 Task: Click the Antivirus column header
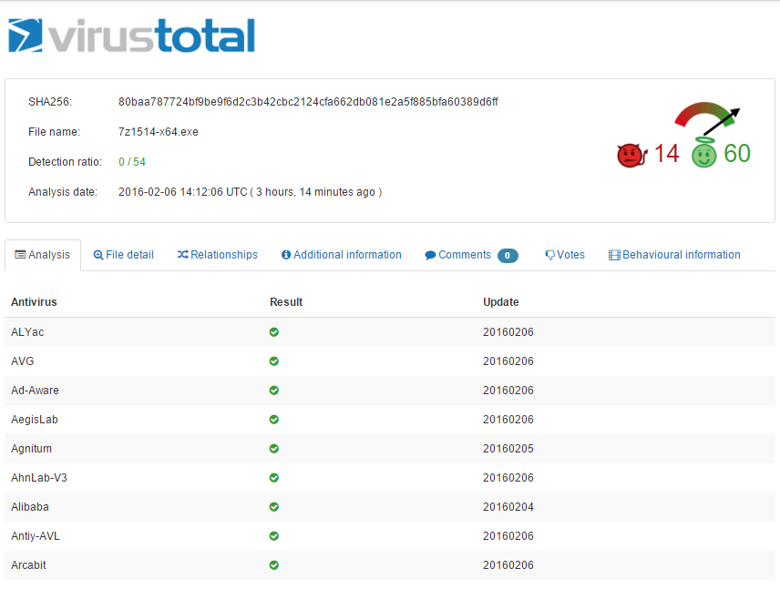[x=34, y=302]
